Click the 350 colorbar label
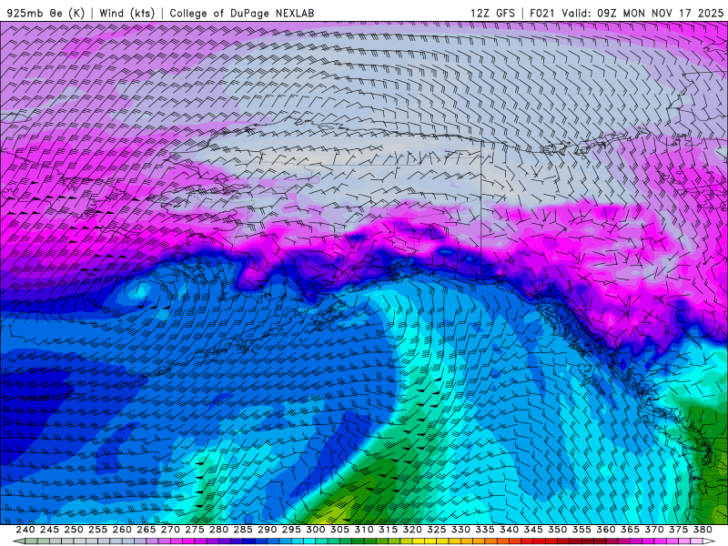728x546 pixels. tap(557, 530)
